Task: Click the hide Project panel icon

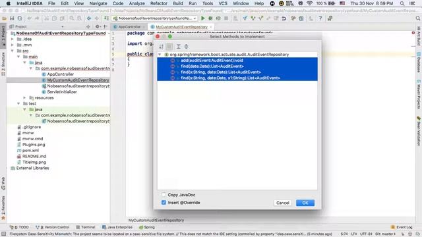Action: pos(105,26)
